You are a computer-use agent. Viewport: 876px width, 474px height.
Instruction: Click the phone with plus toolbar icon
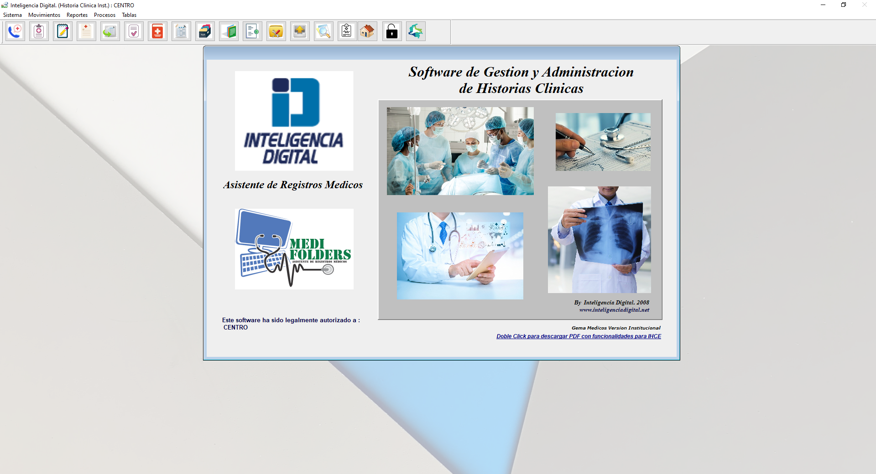click(16, 31)
